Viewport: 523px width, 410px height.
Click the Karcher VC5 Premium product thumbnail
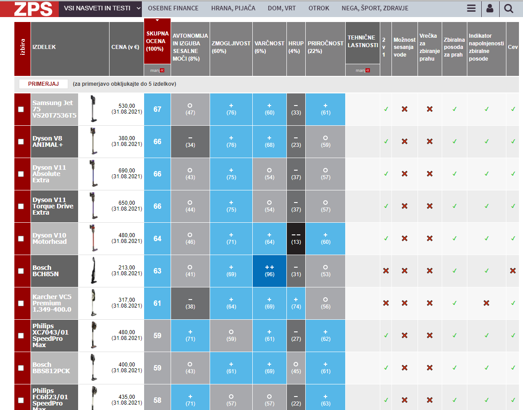pyautogui.click(x=94, y=303)
